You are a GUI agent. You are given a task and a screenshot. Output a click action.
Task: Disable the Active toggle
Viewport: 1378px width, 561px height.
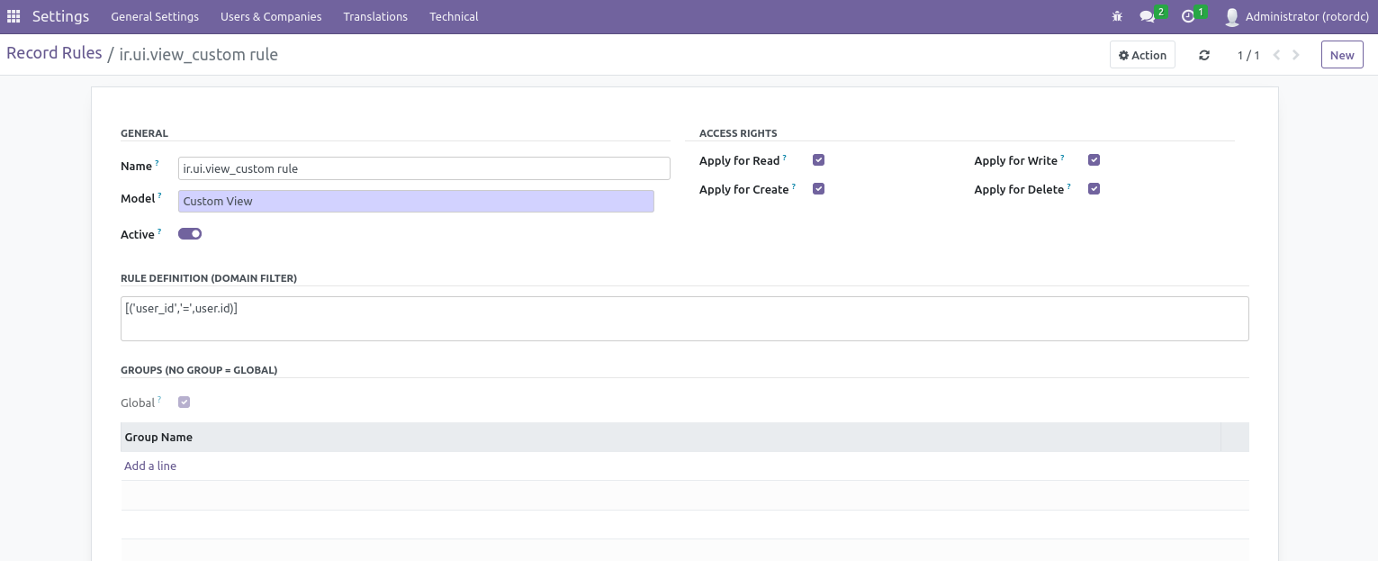(x=189, y=233)
